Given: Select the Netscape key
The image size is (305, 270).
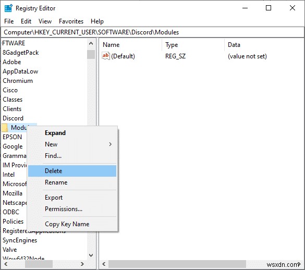Looking at the screenshot, I should coord(15,203).
